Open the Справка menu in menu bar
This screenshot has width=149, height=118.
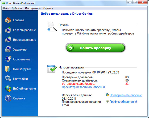coord(48,8)
